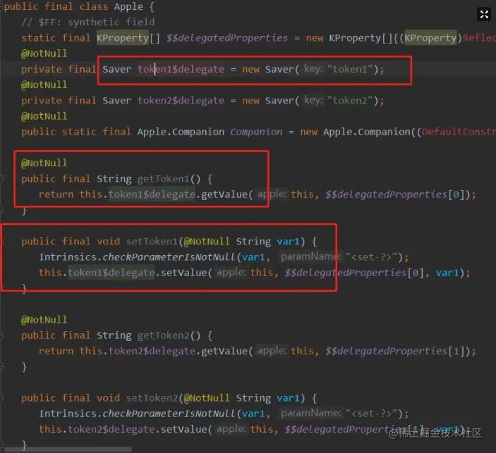Click getToken2 method name
Screen dimensions: 496x453
coord(163,335)
